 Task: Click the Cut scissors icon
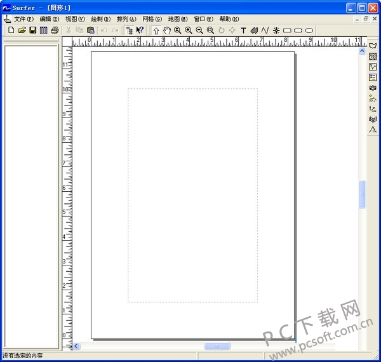pos(69,30)
